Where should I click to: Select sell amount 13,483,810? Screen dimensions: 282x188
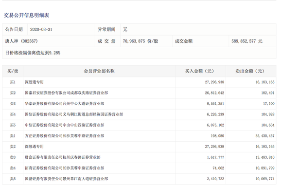click(x=265, y=157)
